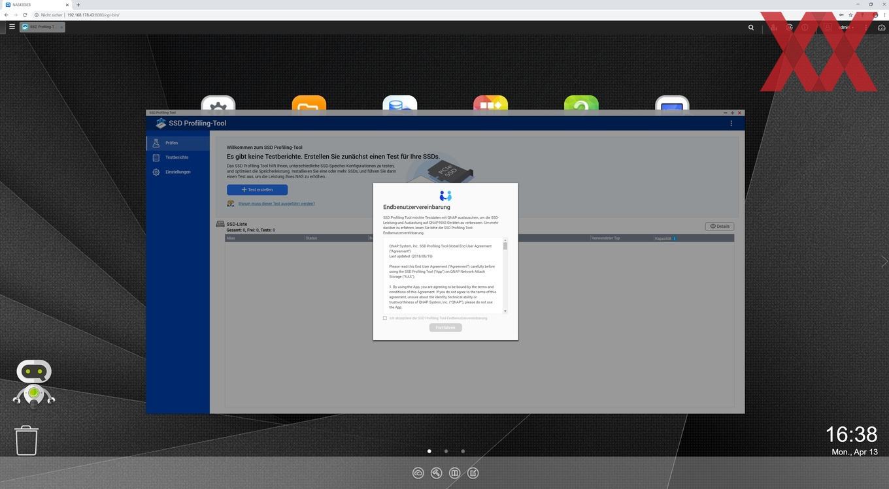Open the blue monitor desktop icon
Viewport: 889px width, 489px height.
pos(672,104)
